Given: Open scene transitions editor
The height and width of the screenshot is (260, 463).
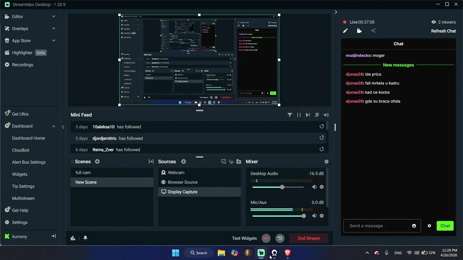Looking at the screenshot, I should point(151,161).
